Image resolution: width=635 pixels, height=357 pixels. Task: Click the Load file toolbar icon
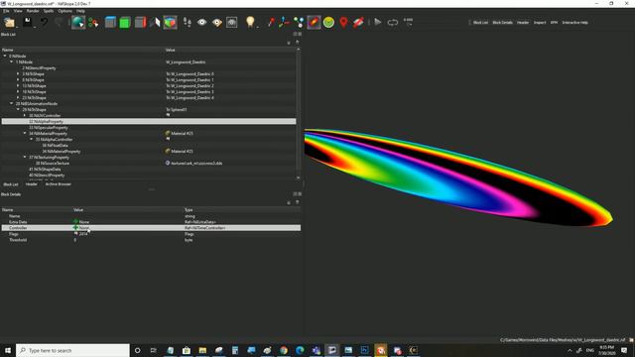tap(9, 22)
